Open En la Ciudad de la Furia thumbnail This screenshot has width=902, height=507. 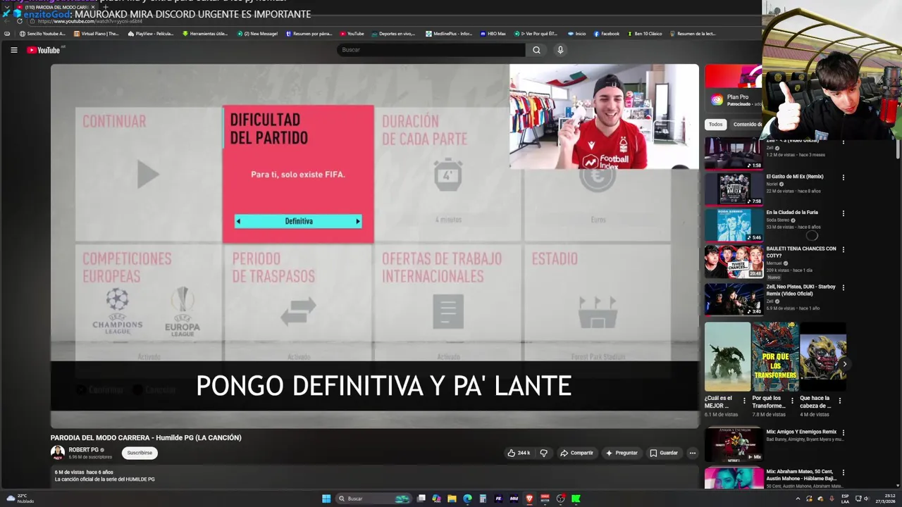(x=734, y=225)
